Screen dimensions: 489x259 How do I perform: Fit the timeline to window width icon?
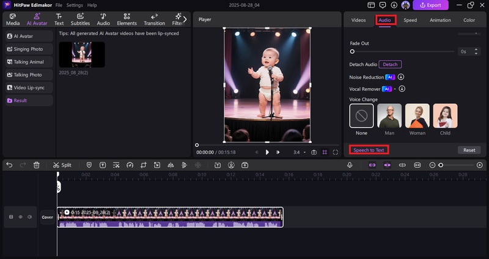click(417, 165)
